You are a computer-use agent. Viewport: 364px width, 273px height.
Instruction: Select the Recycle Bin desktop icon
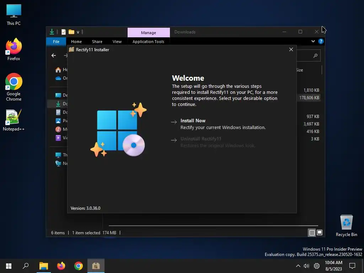coord(346,226)
